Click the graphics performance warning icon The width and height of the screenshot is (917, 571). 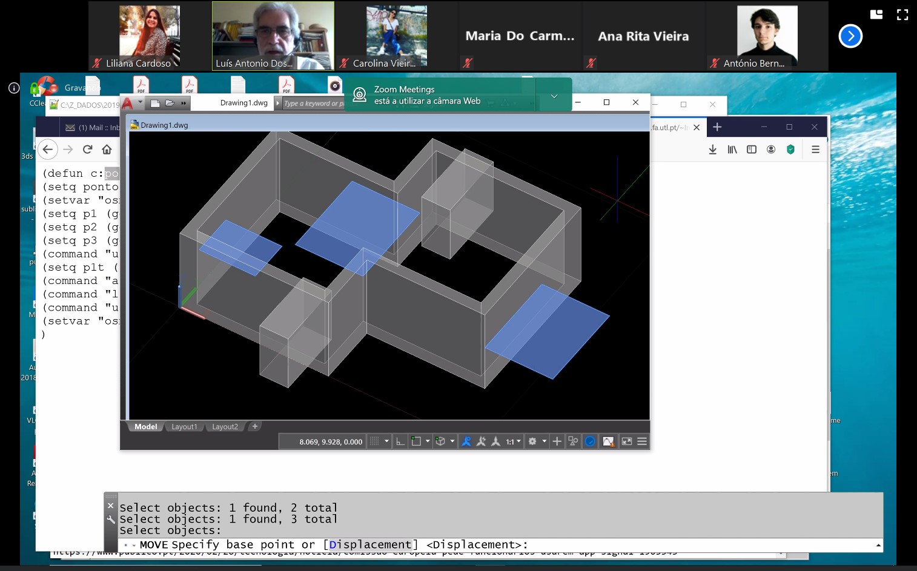[608, 441]
